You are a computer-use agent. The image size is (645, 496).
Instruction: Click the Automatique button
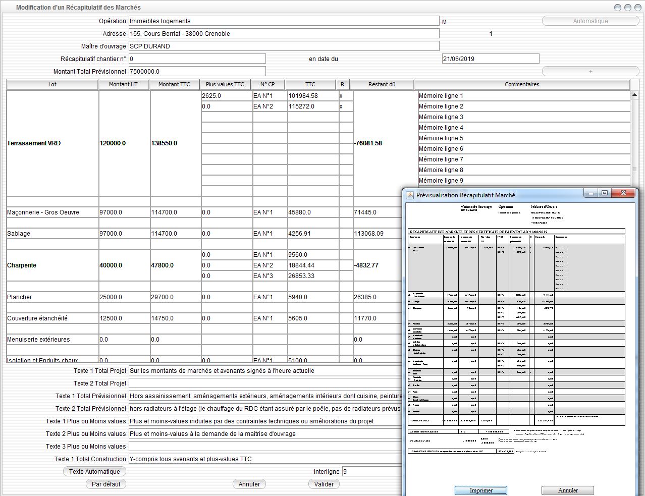pos(590,21)
